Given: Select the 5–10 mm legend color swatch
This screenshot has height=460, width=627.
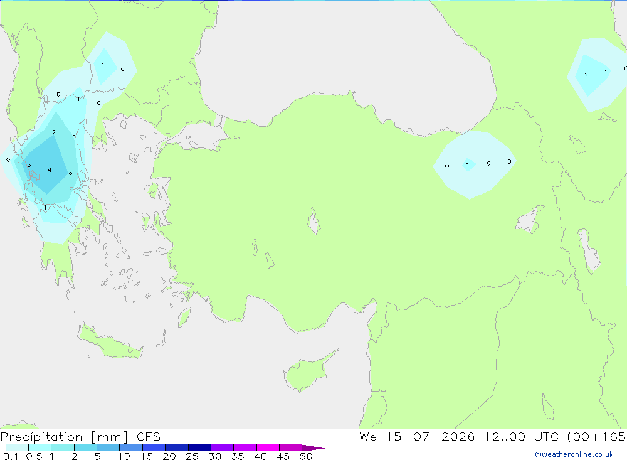Looking at the screenshot, I should [108, 447].
